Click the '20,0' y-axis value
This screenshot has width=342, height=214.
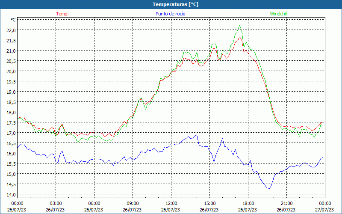pyautogui.click(x=11, y=71)
